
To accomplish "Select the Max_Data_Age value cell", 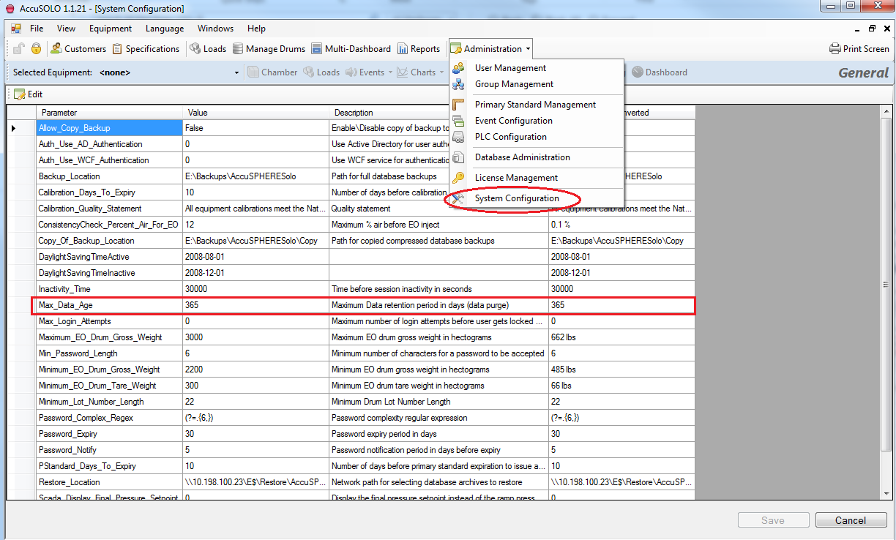I will point(255,305).
